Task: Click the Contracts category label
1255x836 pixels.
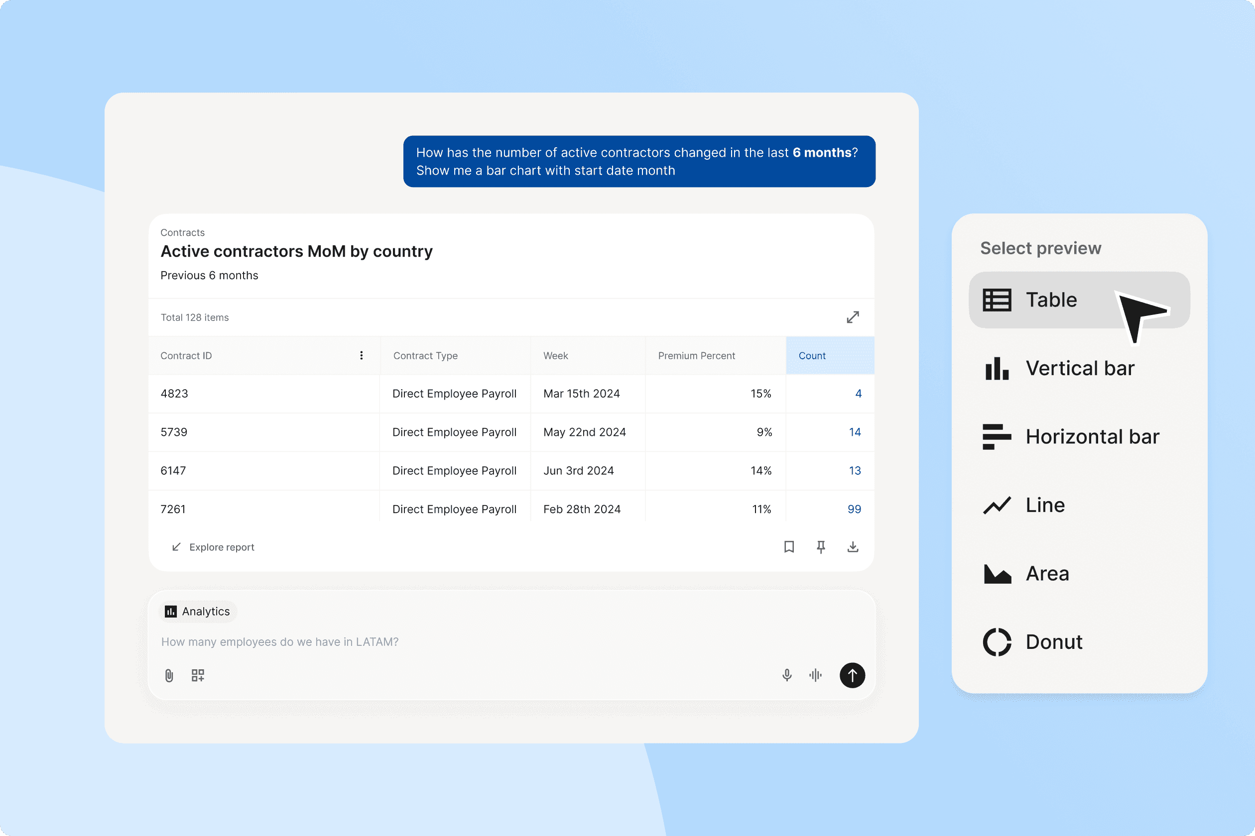Action: tap(182, 232)
